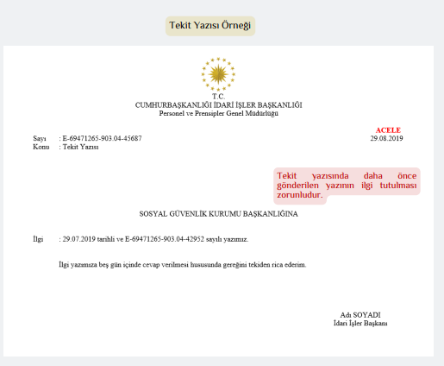
Task: Click the Sayı number E-69471265-903.04-45687
Action: (x=103, y=138)
